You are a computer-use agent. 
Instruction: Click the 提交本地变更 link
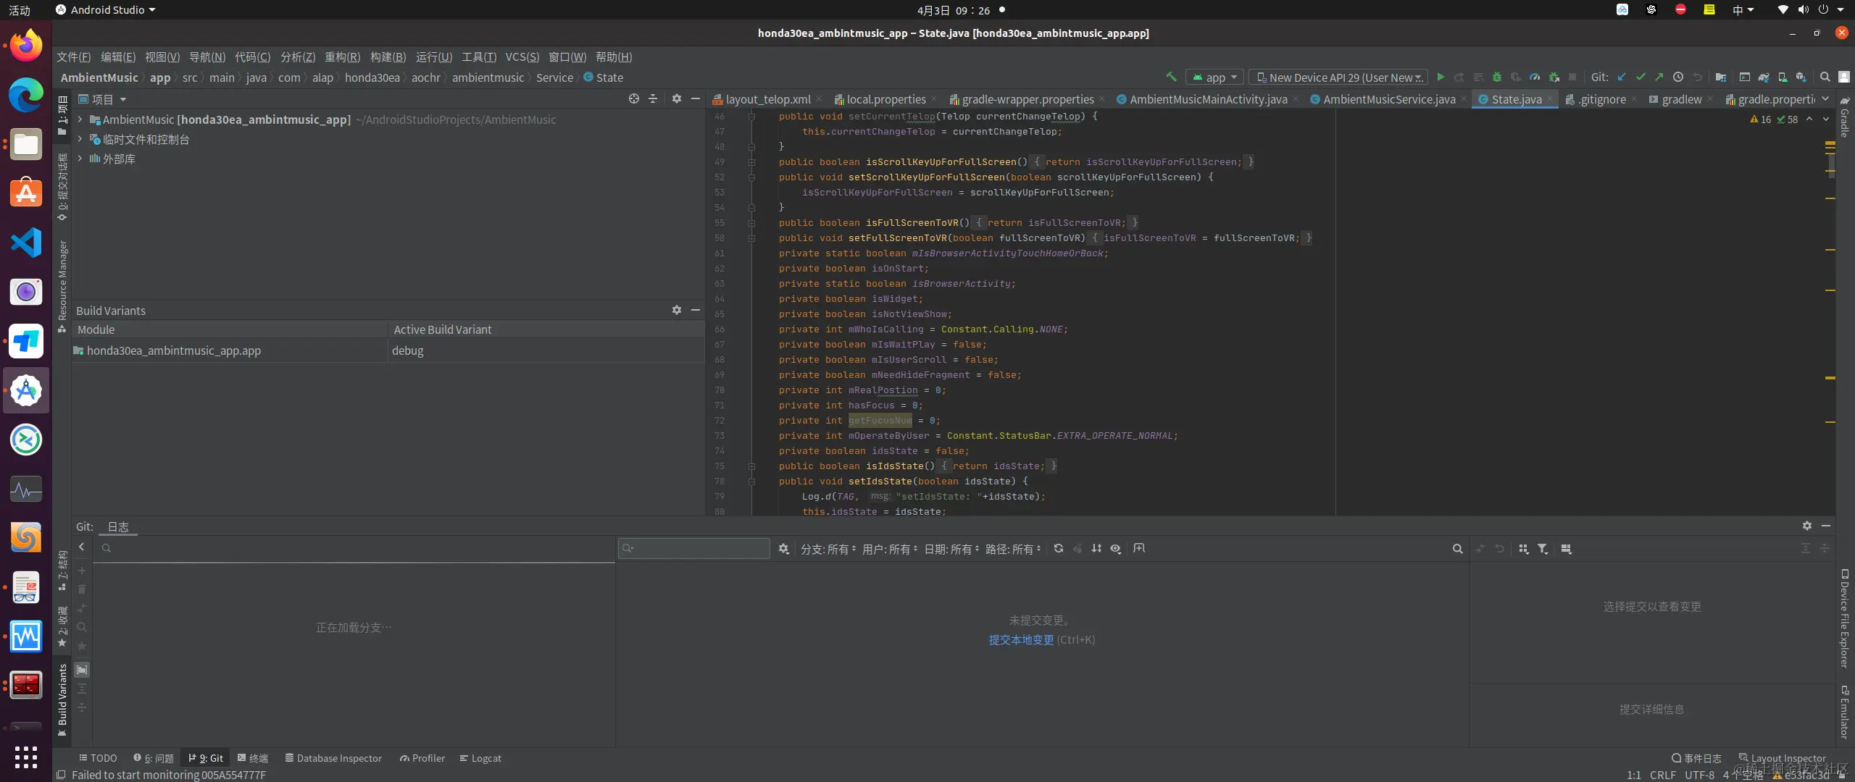[1022, 640]
